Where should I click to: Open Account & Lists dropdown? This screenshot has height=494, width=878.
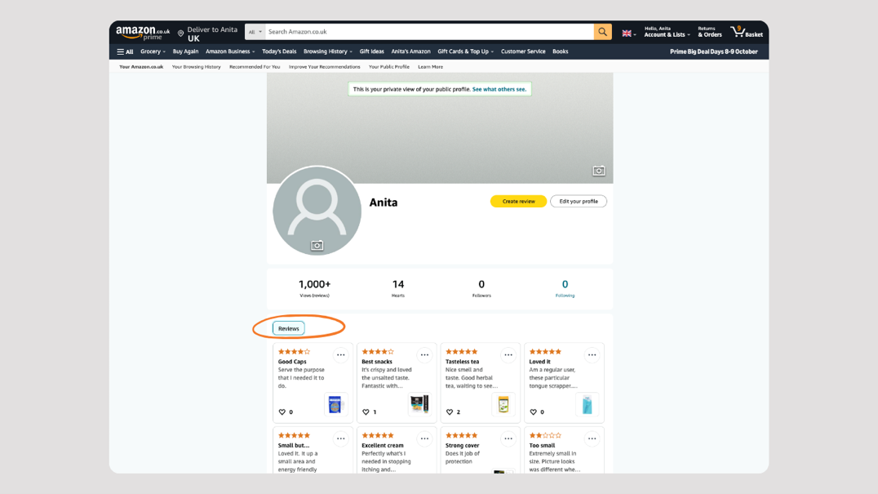click(667, 32)
